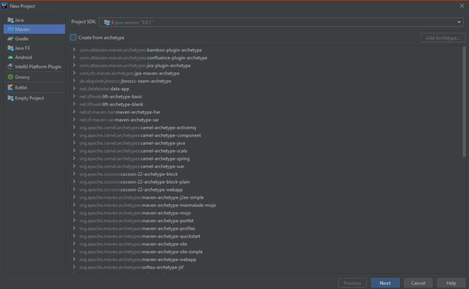Pick the green Groovy icon

pyautogui.click(x=11, y=77)
